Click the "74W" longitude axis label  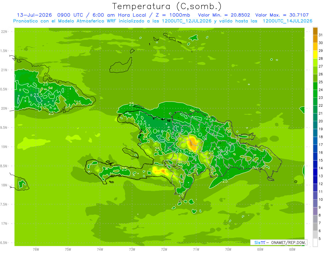100,249
